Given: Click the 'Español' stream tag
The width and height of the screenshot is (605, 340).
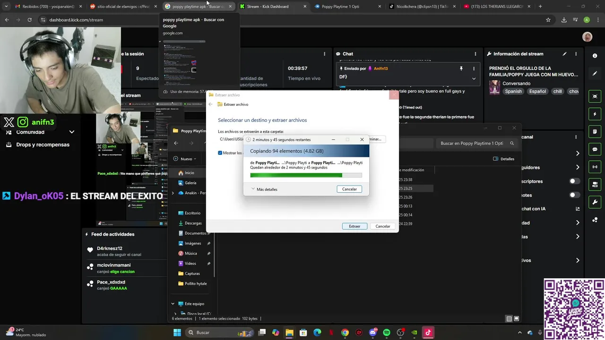Looking at the screenshot, I should [x=537, y=91].
